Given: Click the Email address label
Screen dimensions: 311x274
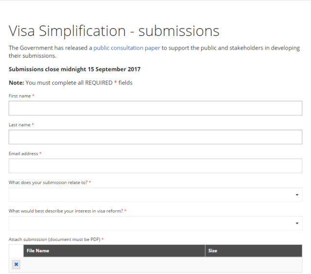Looking at the screenshot, I should tap(23, 154).
